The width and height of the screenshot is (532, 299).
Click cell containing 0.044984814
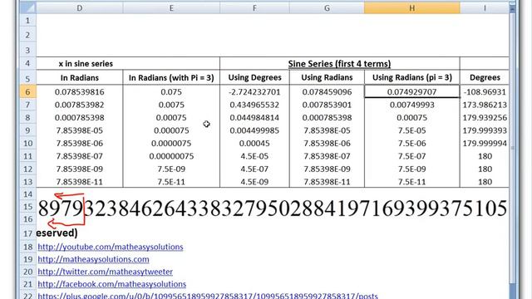point(254,118)
